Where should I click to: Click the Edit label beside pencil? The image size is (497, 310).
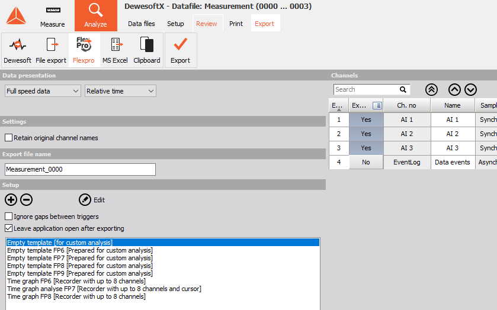pos(99,200)
